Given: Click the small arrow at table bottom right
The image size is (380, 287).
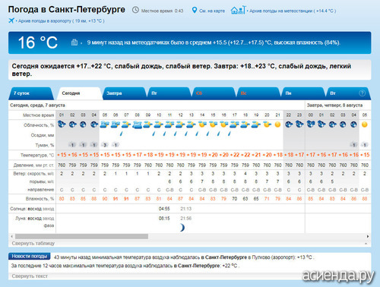Looking at the screenshot, I should click(x=366, y=244).
